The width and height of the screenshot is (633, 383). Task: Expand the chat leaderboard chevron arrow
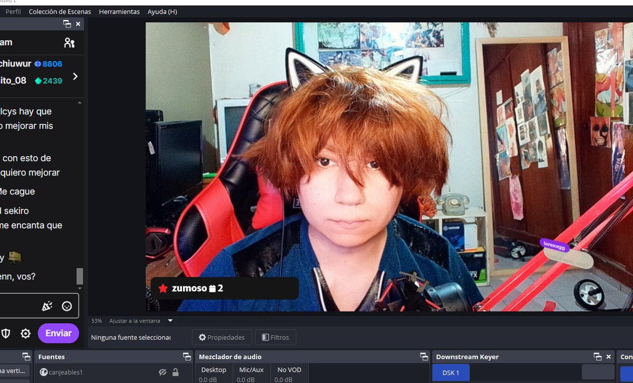click(x=75, y=76)
